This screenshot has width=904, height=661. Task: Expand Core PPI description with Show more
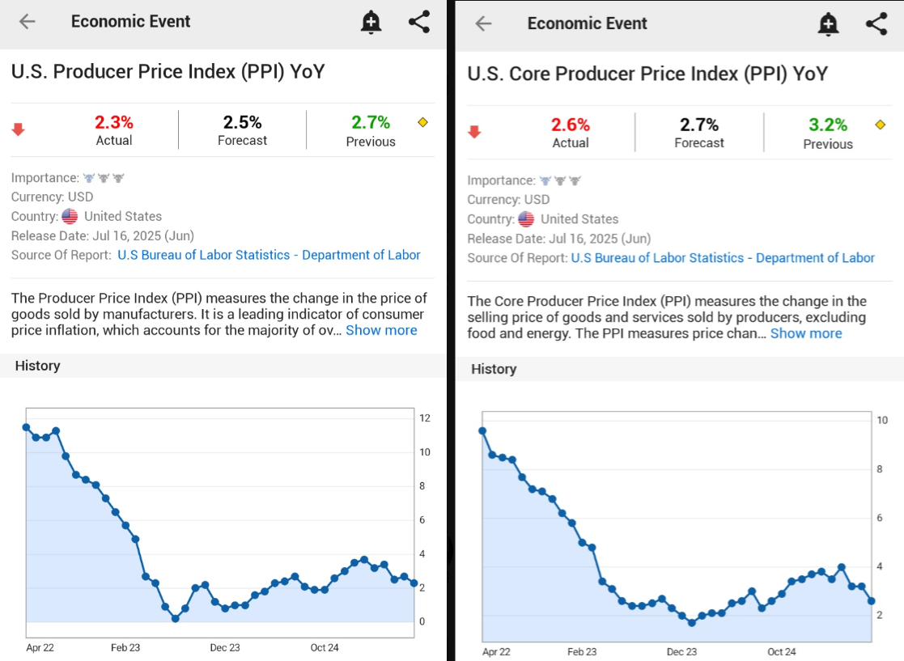click(x=806, y=333)
